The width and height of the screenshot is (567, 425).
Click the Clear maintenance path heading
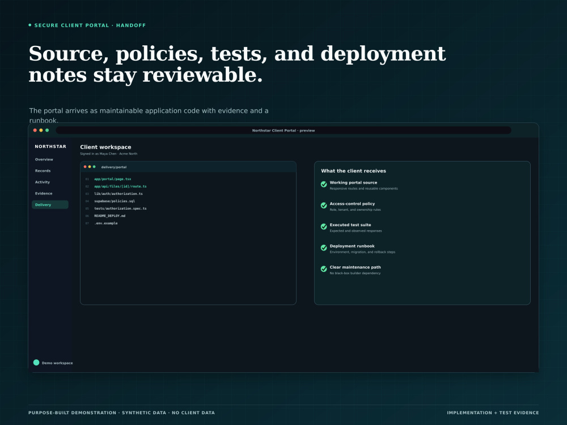(355, 267)
